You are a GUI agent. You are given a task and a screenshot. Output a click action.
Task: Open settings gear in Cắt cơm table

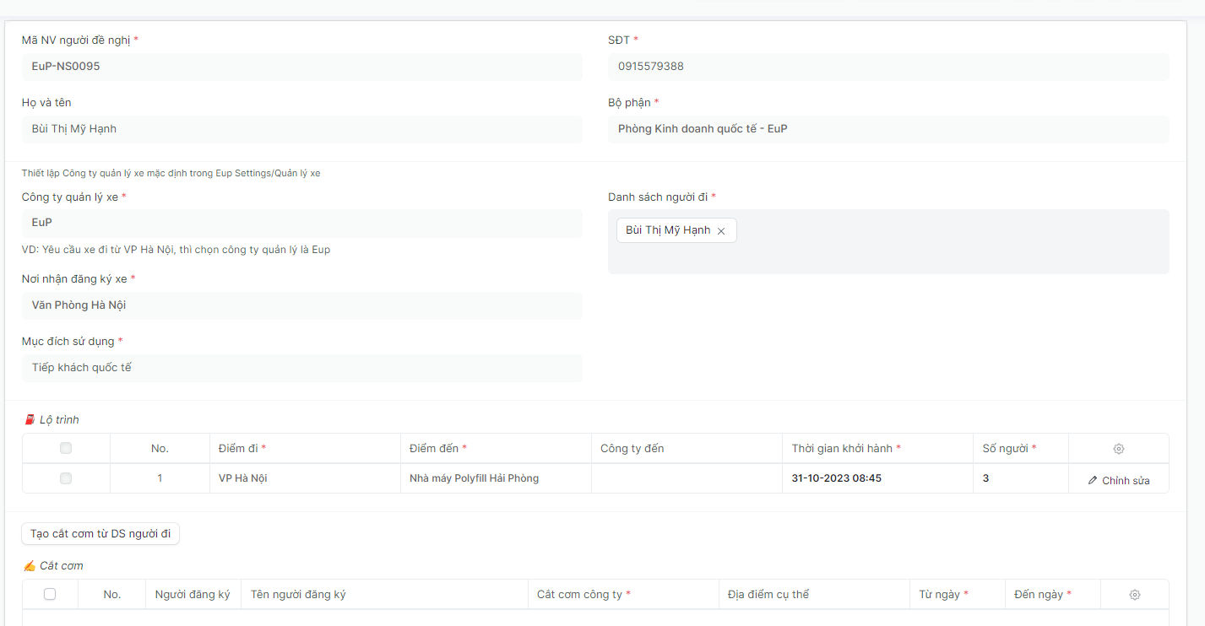(x=1134, y=595)
